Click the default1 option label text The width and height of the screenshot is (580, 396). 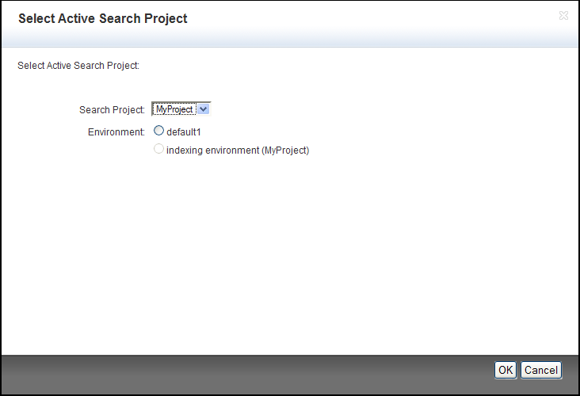click(184, 132)
